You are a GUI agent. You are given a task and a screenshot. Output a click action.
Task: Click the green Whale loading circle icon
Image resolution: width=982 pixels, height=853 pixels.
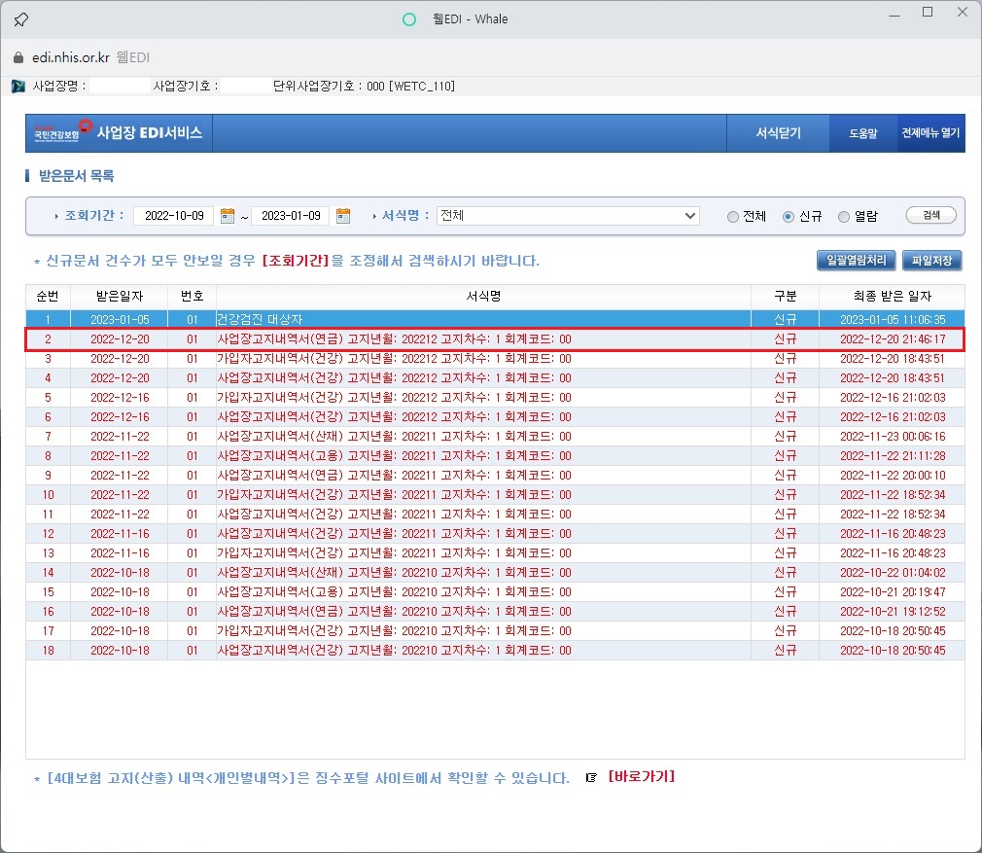point(409,19)
